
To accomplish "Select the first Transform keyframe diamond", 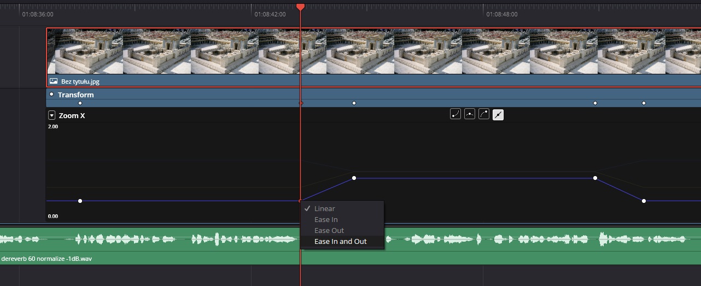I will (80, 103).
